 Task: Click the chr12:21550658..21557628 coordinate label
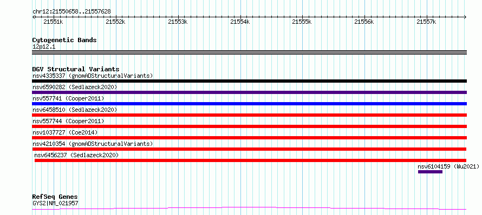[x=71, y=12]
